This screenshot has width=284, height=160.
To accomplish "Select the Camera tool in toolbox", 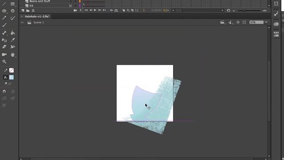I will tap(4, 54).
